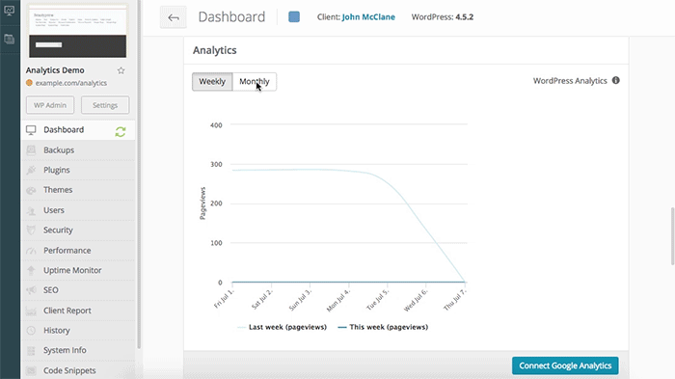The width and height of the screenshot is (675, 379).
Task: Click the pages icon in the dark left rail
Action: point(9,40)
